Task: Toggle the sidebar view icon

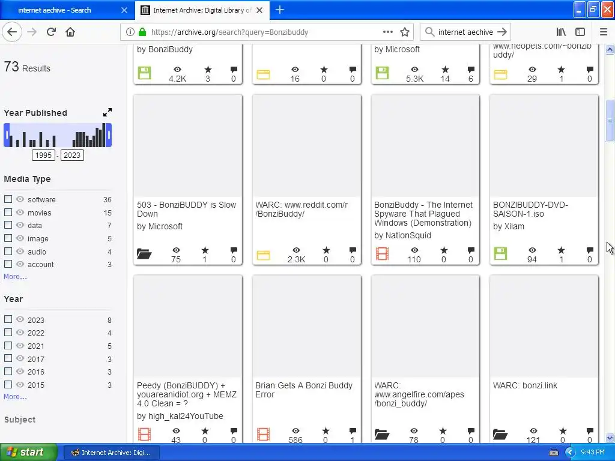Action: click(x=580, y=32)
